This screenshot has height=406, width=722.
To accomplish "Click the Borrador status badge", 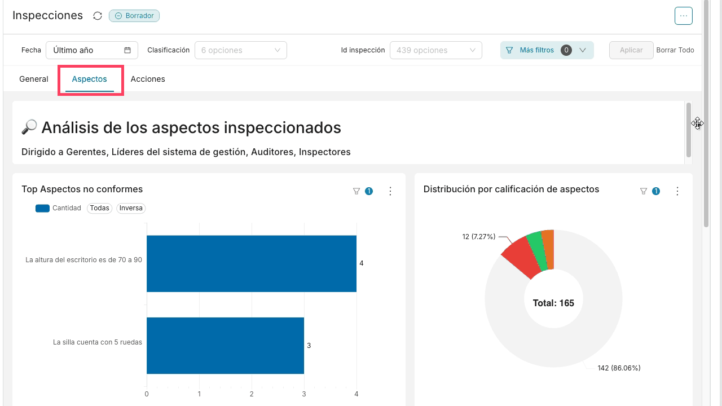I will pyautogui.click(x=134, y=16).
